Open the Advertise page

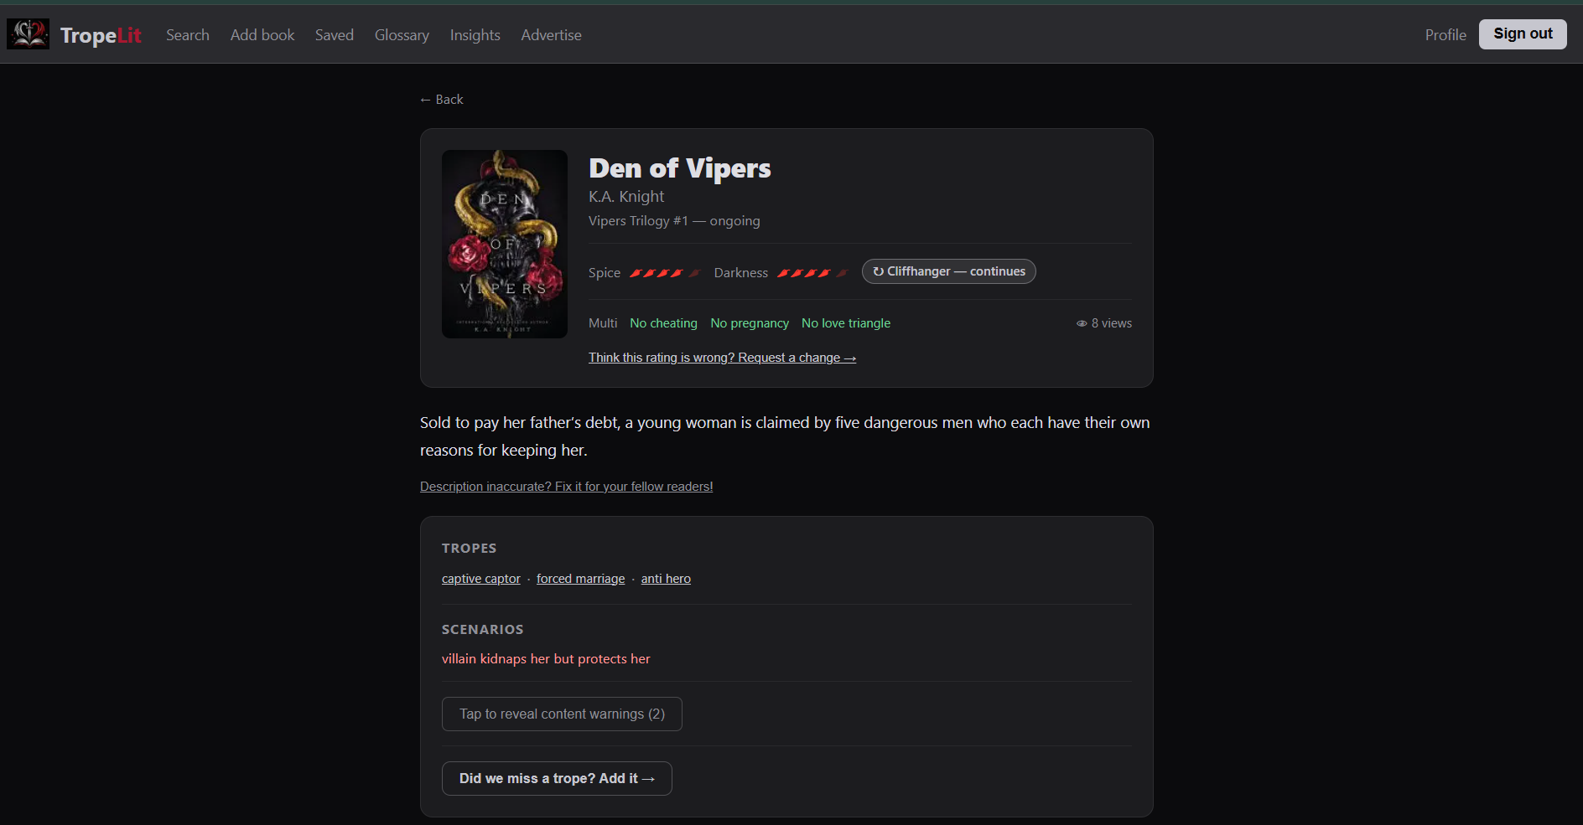pos(551,35)
